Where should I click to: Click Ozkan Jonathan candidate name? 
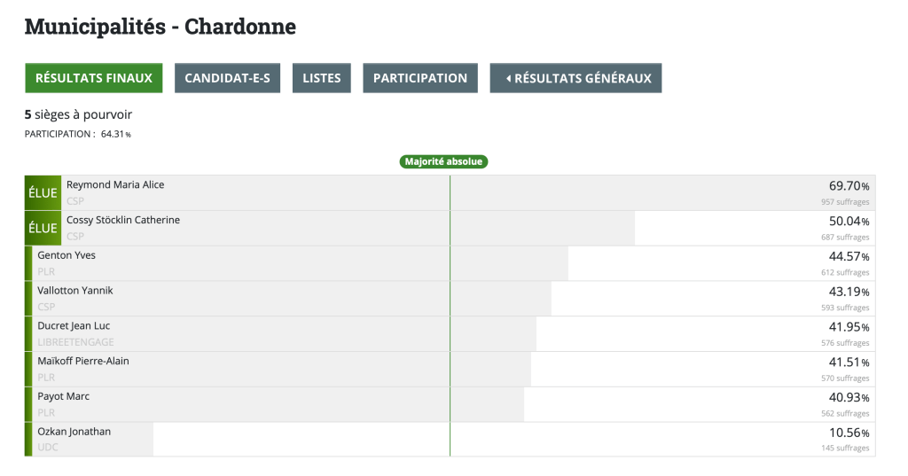[74, 432]
